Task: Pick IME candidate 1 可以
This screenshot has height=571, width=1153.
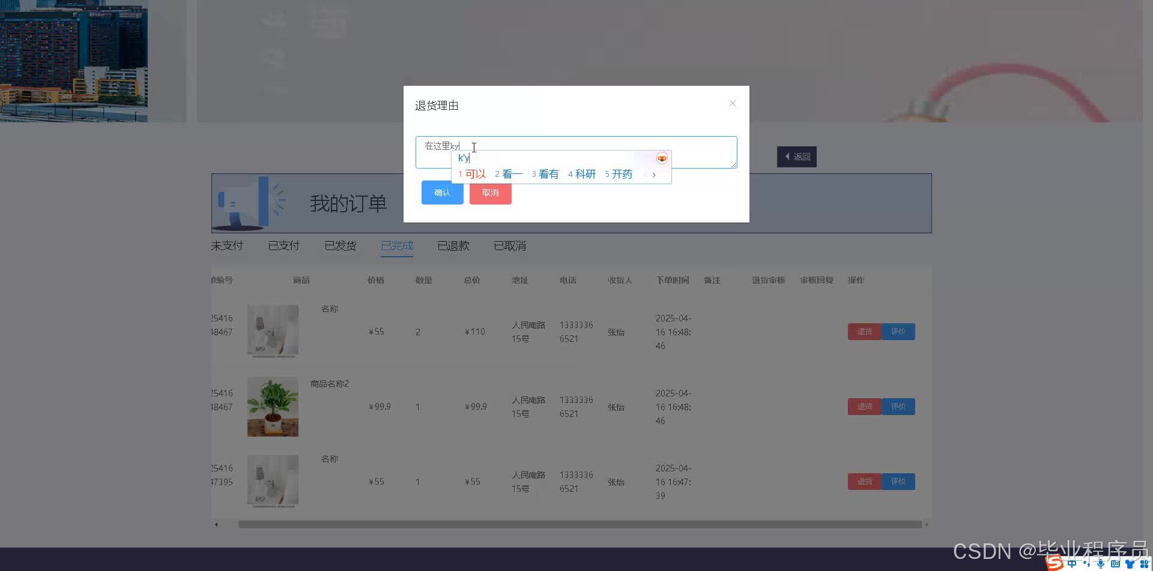Action: point(472,174)
